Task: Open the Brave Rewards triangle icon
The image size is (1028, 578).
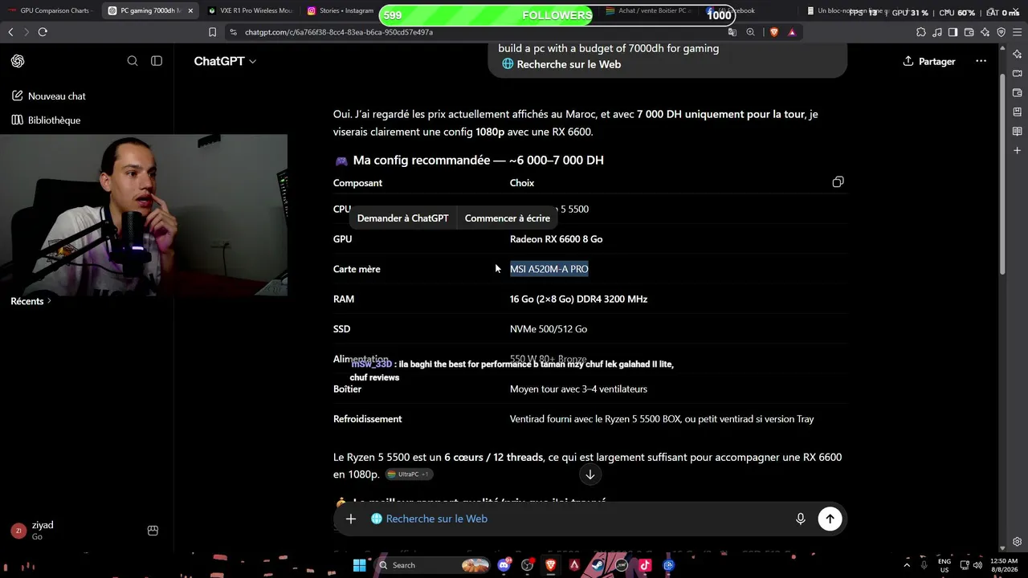Action: [x=792, y=32]
